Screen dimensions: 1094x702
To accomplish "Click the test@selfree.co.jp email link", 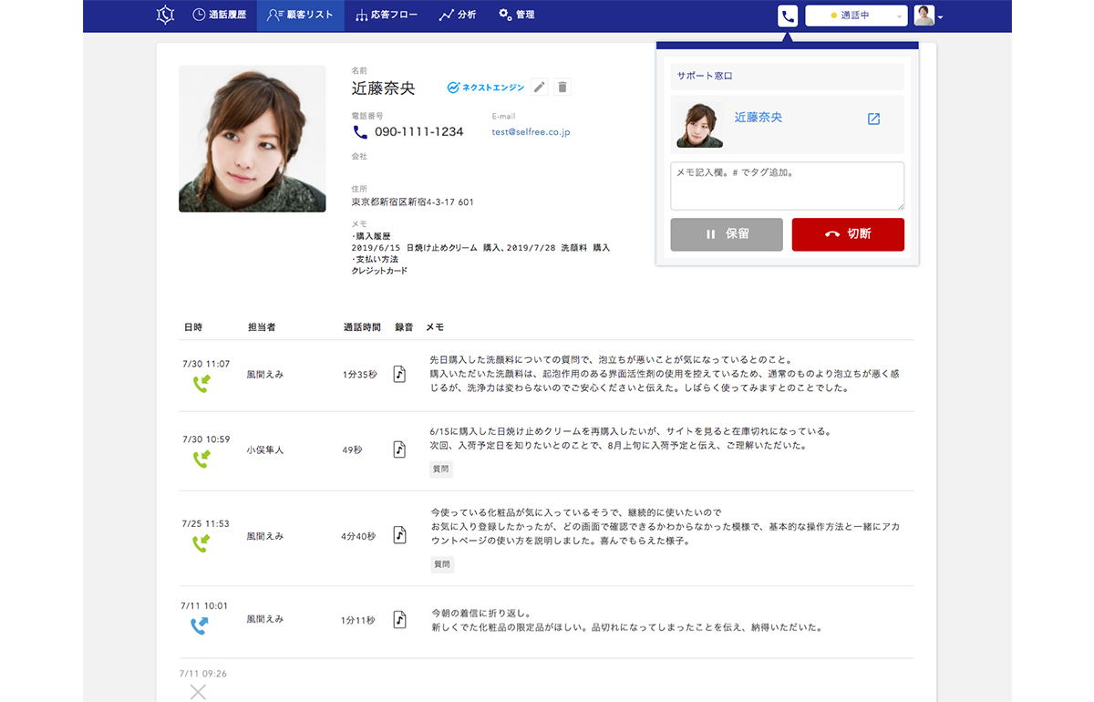I will click(x=531, y=132).
